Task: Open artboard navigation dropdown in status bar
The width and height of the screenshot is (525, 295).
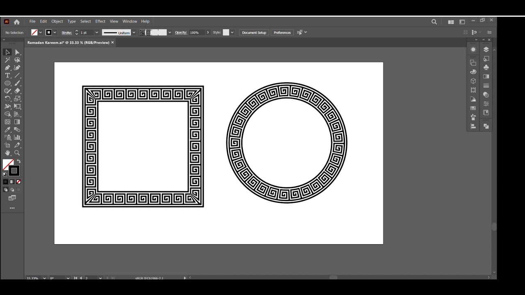Action: coord(100,278)
